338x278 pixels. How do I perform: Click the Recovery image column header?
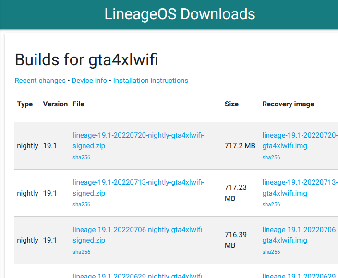pyautogui.click(x=288, y=104)
